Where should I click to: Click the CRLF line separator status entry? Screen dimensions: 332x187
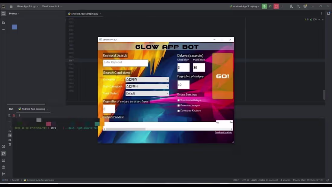(236, 180)
